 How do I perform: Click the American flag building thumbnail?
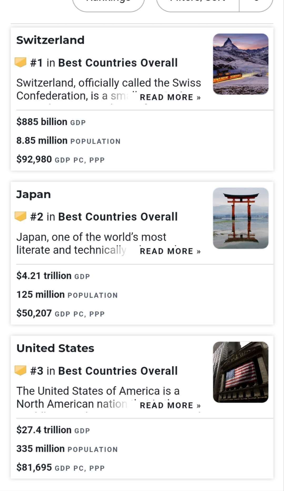(241, 372)
